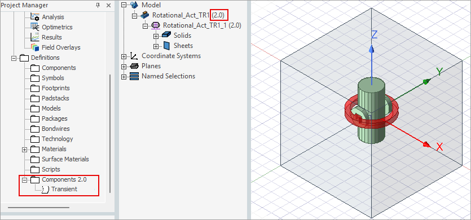
Task: Click the Padstacks folder icon
Action: pos(35,98)
